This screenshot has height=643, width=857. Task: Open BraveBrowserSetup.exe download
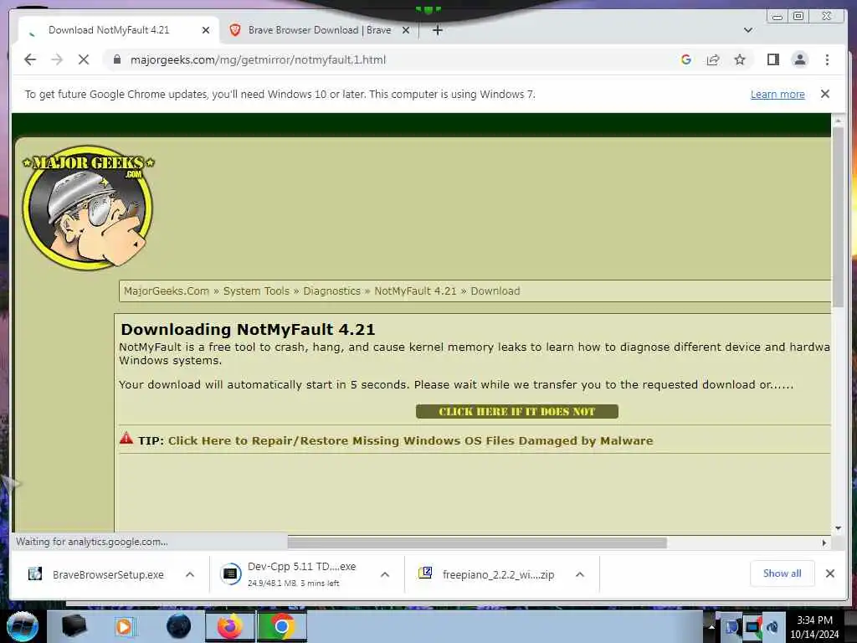pos(97,574)
